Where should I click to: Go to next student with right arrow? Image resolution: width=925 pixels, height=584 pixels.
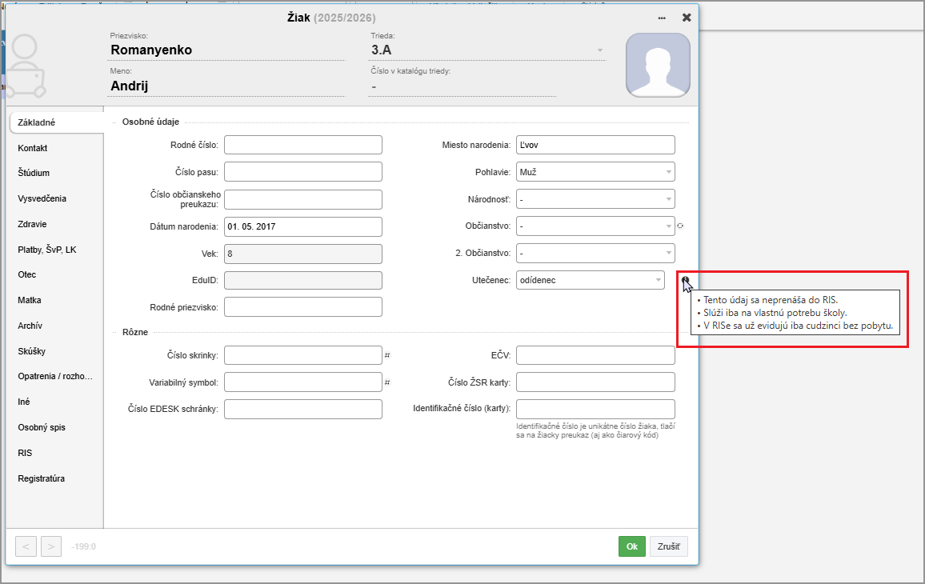pyautogui.click(x=50, y=546)
